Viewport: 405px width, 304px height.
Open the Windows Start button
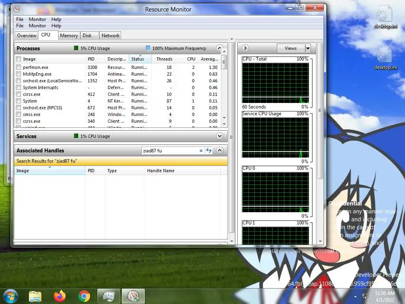10,296
